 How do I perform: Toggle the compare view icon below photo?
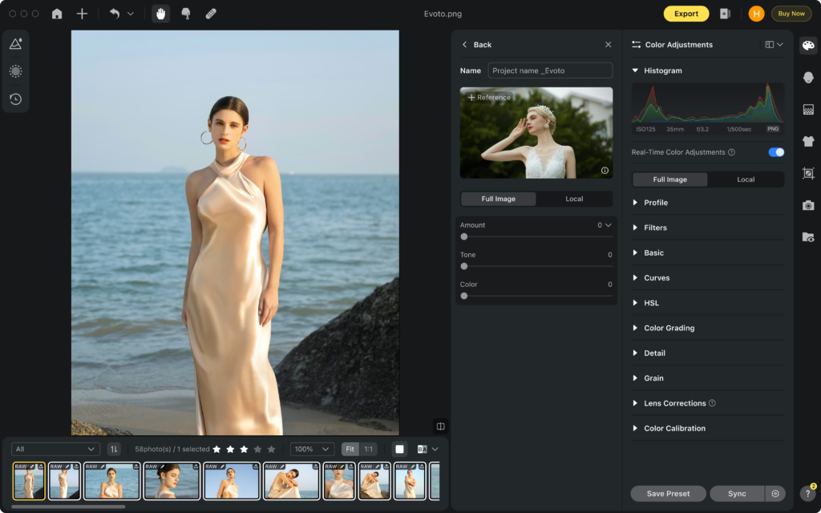click(x=440, y=426)
